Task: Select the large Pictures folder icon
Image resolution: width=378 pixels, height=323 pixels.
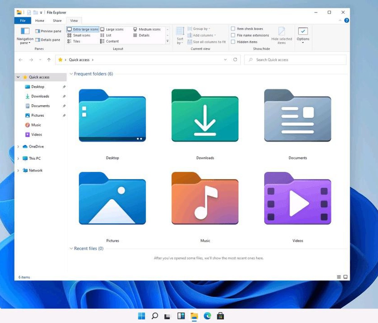Action: pyautogui.click(x=112, y=198)
